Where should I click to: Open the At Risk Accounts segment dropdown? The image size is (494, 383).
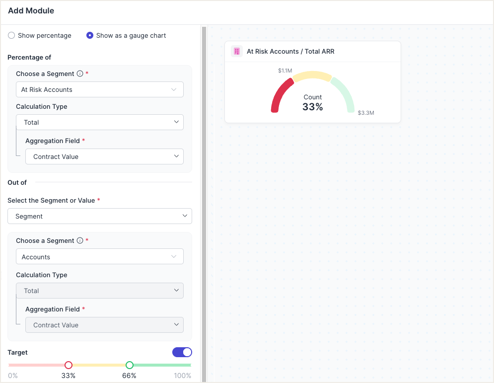99,89
